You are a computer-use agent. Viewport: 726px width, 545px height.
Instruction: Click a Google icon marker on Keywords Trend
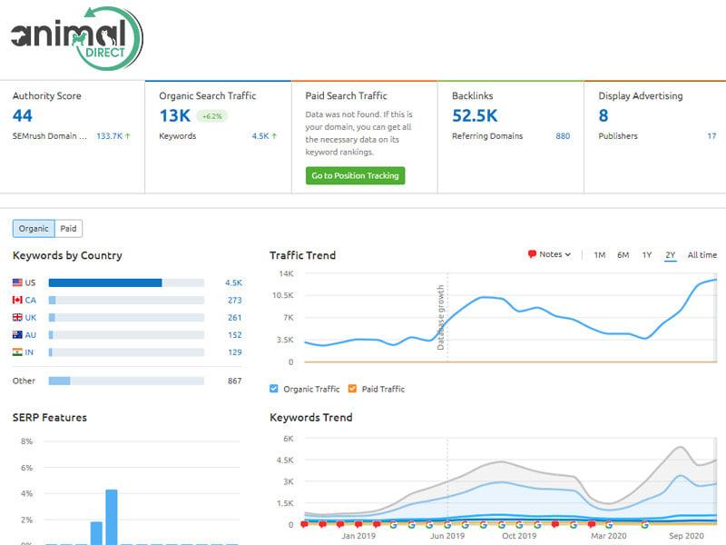coord(396,525)
